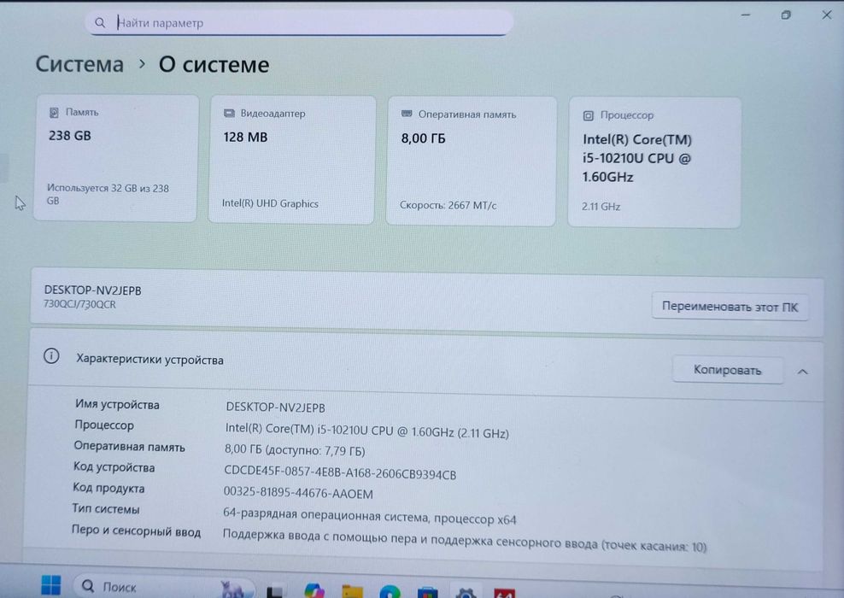Open Microsoft Edge from the taskbar
The width and height of the screenshot is (844, 598).
(x=390, y=591)
